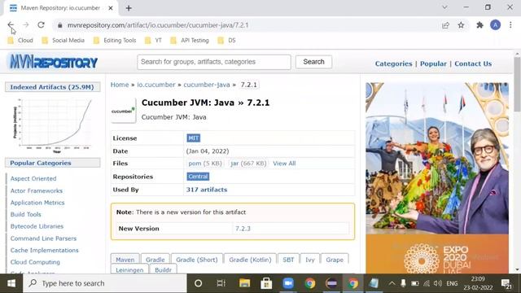521x293 pixels.
Task: Select the Gradle (Short) tab
Action: pos(197,260)
